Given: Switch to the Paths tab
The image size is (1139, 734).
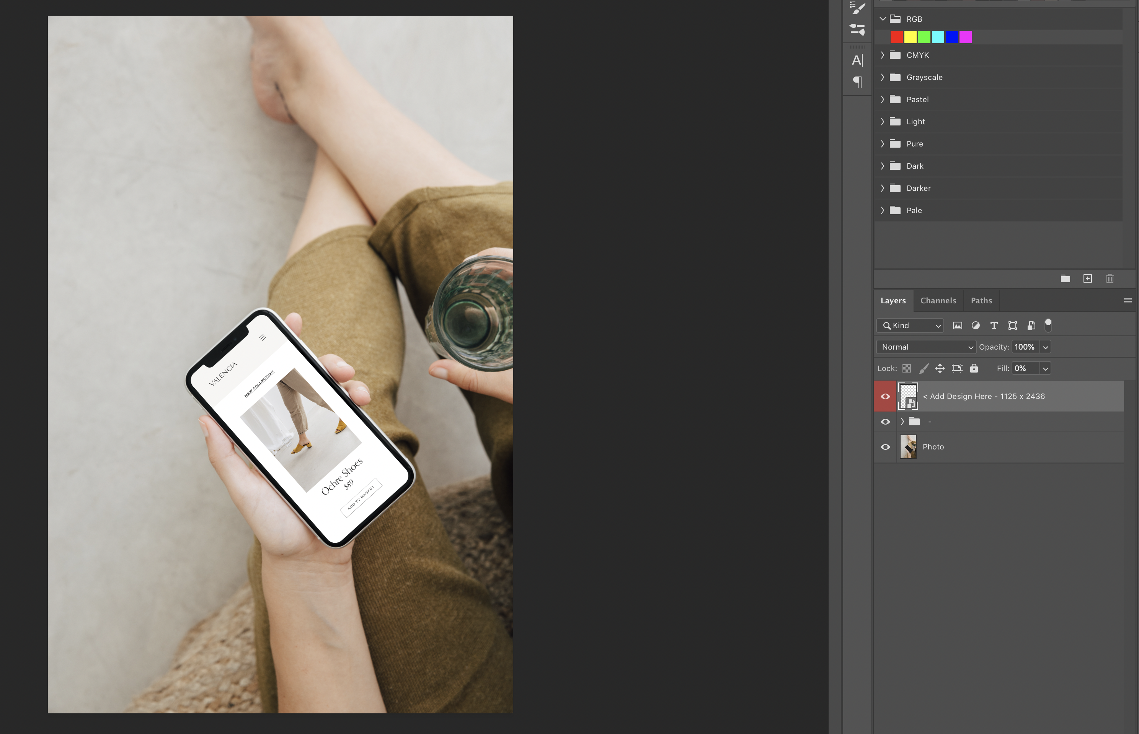Looking at the screenshot, I should click(x=981, y=301).
